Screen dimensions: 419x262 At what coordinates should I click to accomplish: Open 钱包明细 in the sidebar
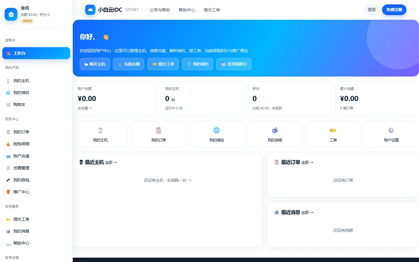[36, 144]
